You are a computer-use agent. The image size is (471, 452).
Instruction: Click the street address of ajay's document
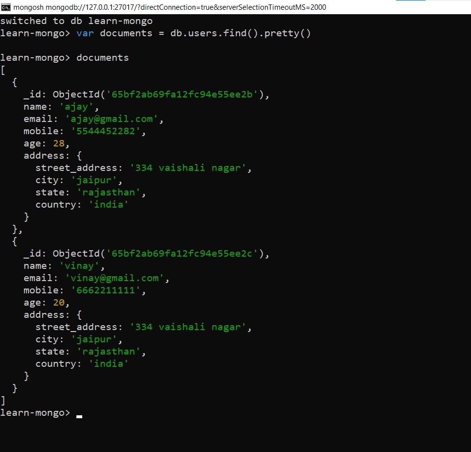click(x=188, y=168)
